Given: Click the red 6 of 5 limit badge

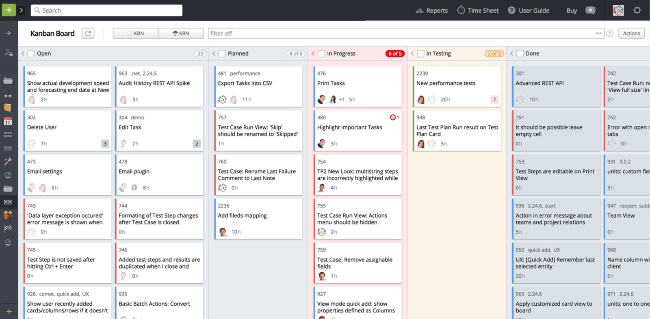Looking at the screenshot, I should coord(395,54).
